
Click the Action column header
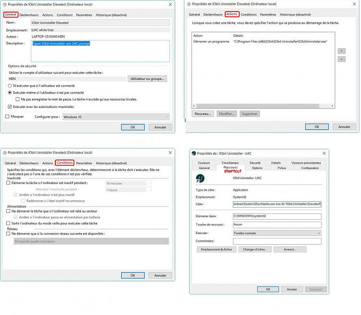coord(198,36)
